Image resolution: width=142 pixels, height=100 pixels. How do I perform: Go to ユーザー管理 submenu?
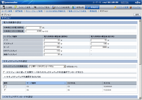point(7,11)
